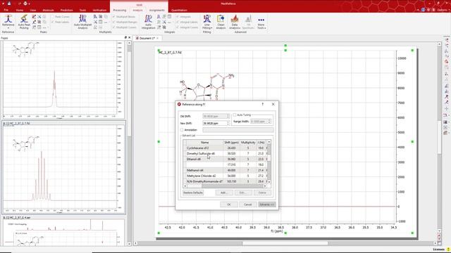Adjust the New Shift spinner arrows

[x=228, y=123]
